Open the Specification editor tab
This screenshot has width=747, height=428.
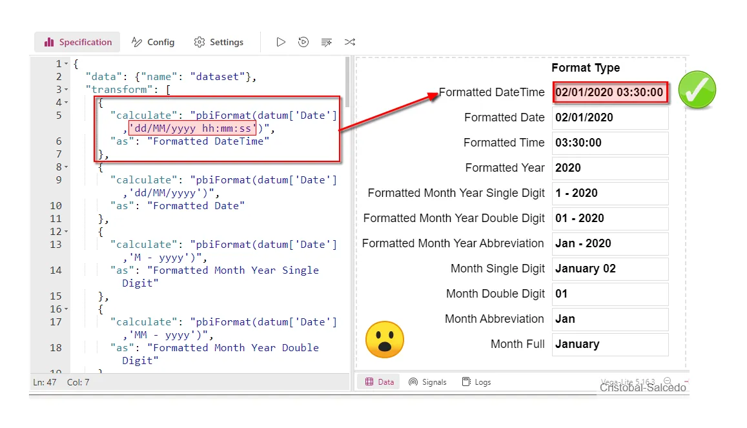point(77,42)
